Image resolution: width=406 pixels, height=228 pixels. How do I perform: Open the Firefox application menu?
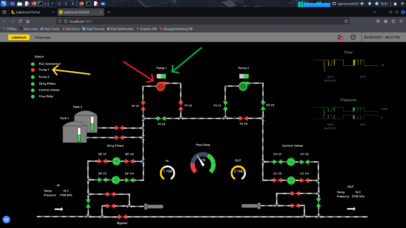401,21
